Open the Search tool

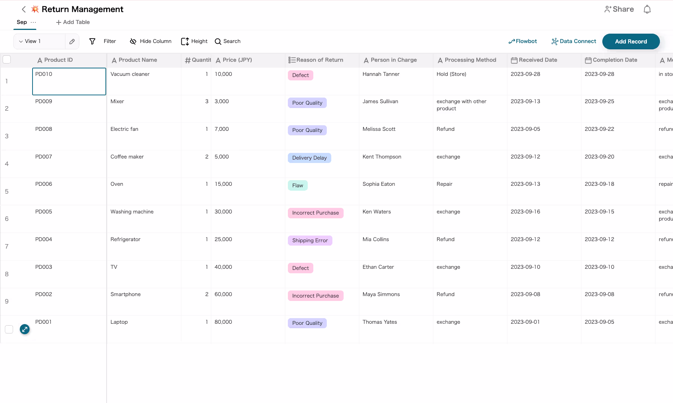pos(227,41)
